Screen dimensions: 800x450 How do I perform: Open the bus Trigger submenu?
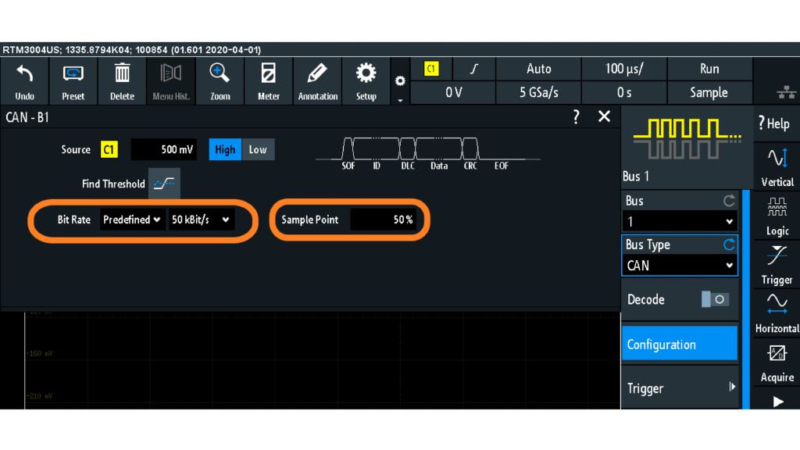(x=679, y=387)
